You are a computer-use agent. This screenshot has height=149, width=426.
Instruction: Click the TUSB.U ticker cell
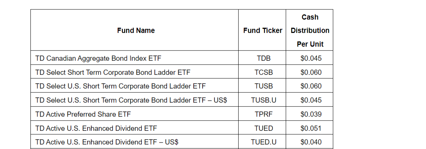[263, 100]
